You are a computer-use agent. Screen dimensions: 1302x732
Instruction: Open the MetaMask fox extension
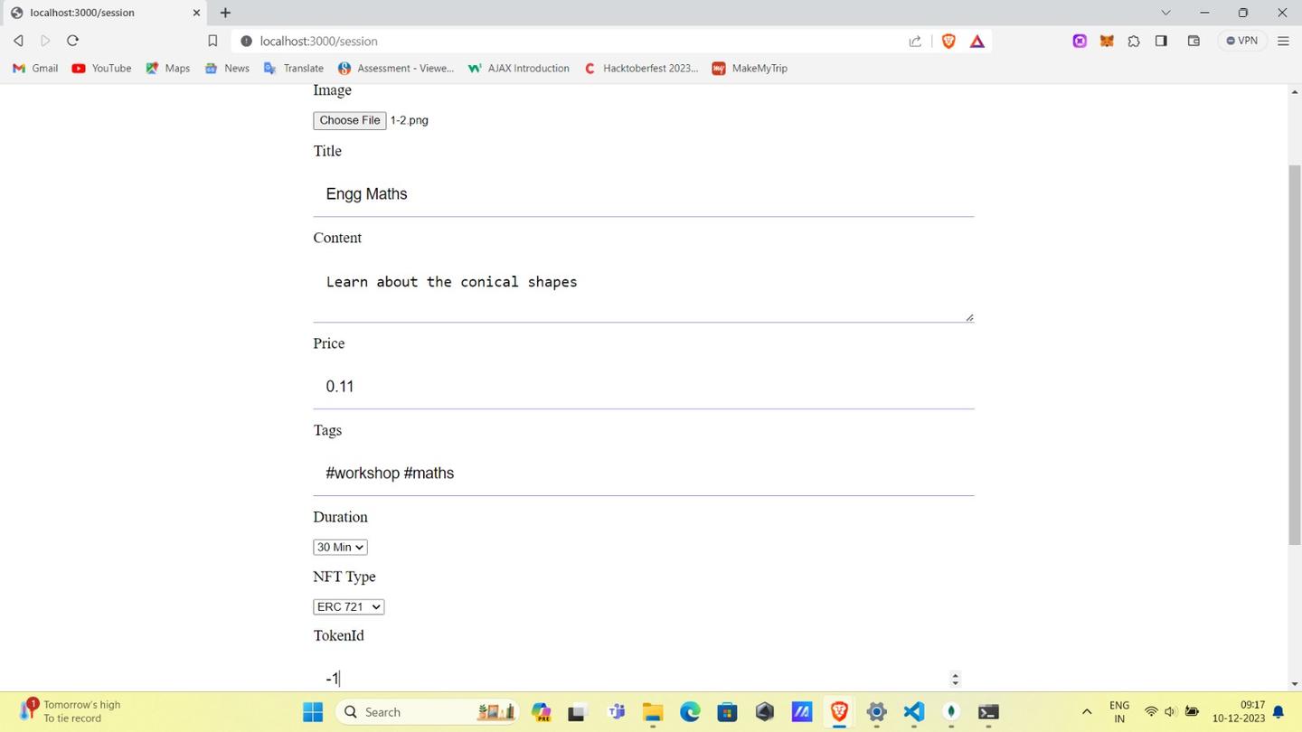point(1107,41)
